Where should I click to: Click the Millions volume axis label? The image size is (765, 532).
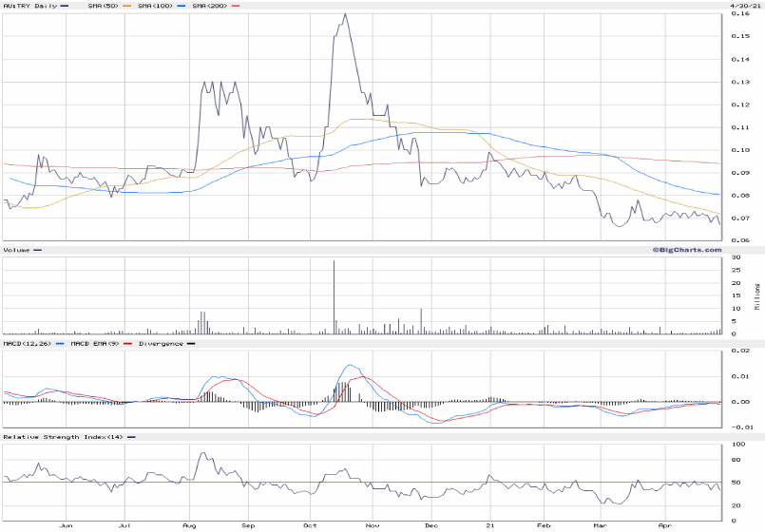pos(757,296)
